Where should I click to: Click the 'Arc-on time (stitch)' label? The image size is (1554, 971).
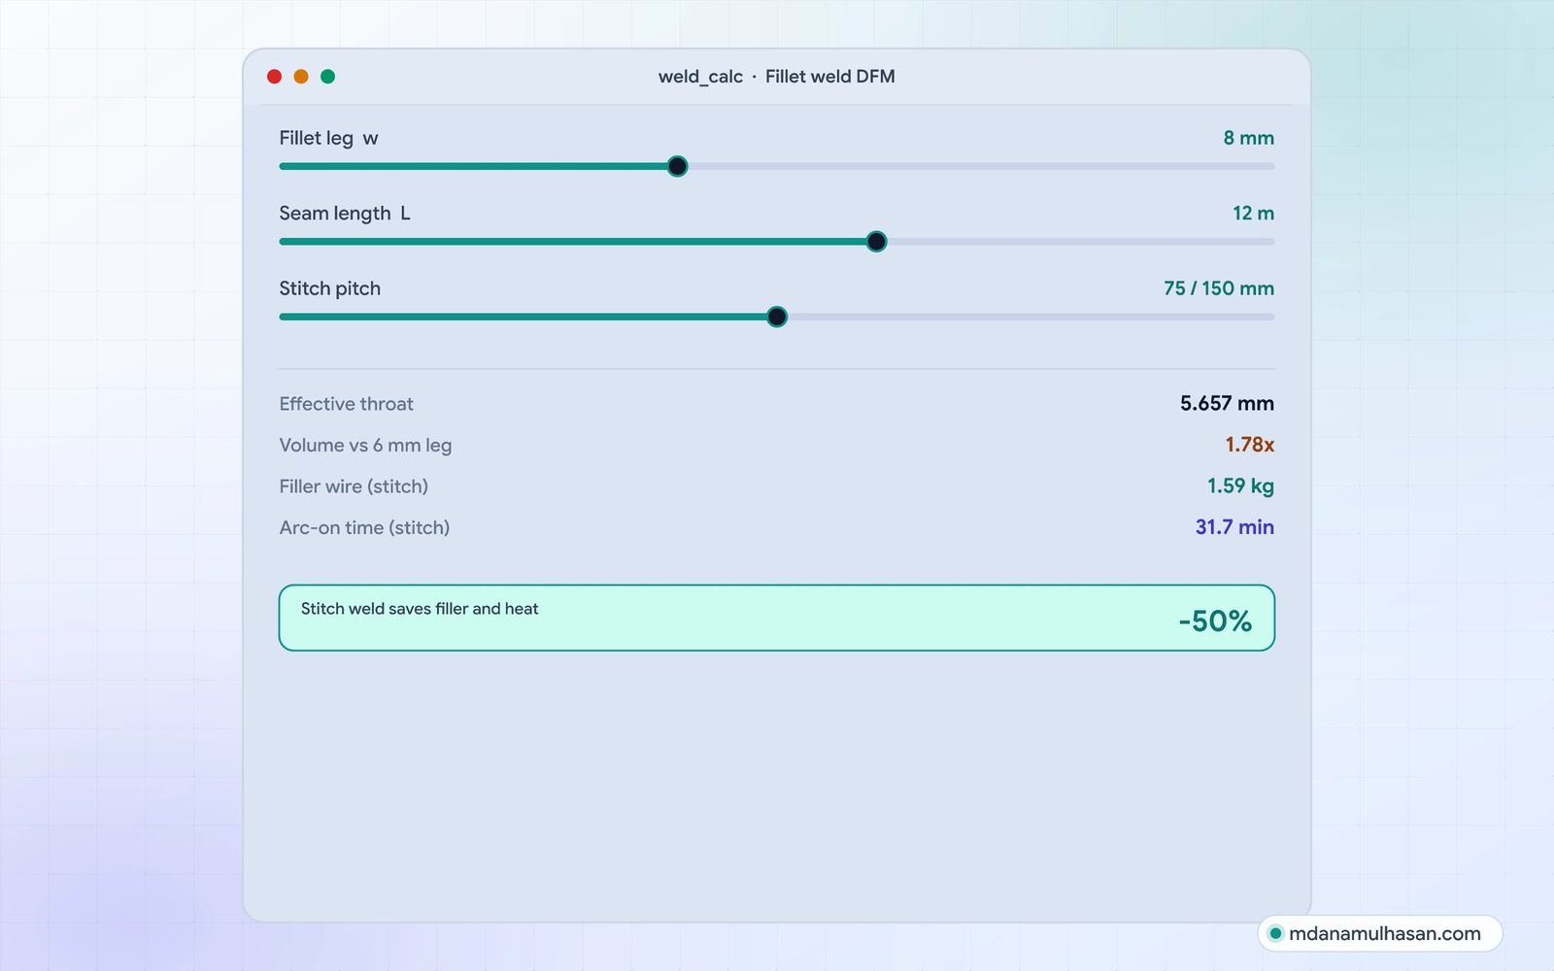coord(364,528)
